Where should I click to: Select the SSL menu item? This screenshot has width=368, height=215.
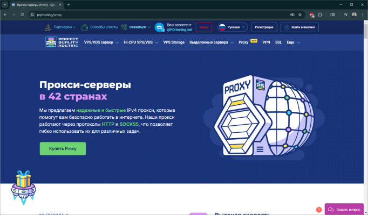click(278, 42)
